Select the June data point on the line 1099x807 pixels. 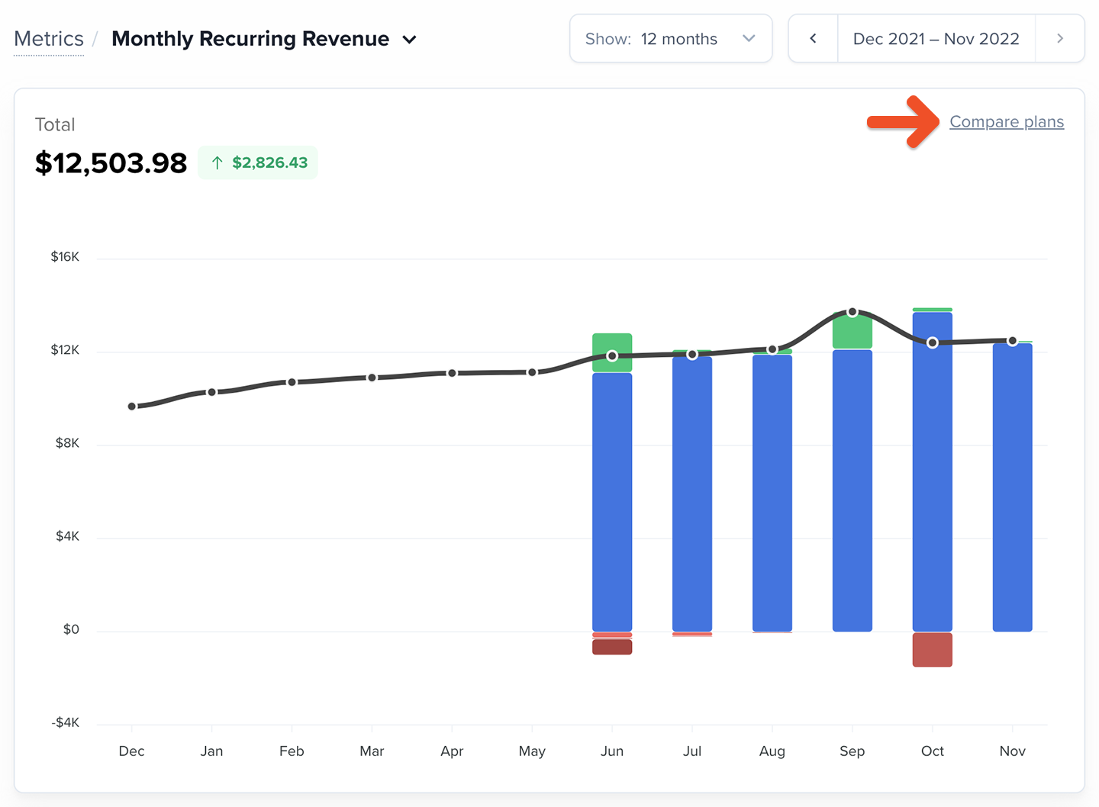click(612, 356)
